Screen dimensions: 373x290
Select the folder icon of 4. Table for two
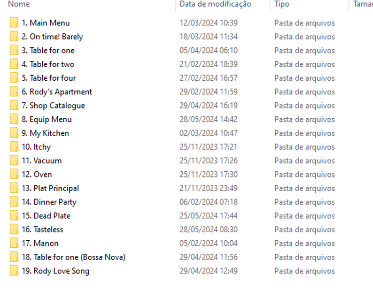click(14, 64)
